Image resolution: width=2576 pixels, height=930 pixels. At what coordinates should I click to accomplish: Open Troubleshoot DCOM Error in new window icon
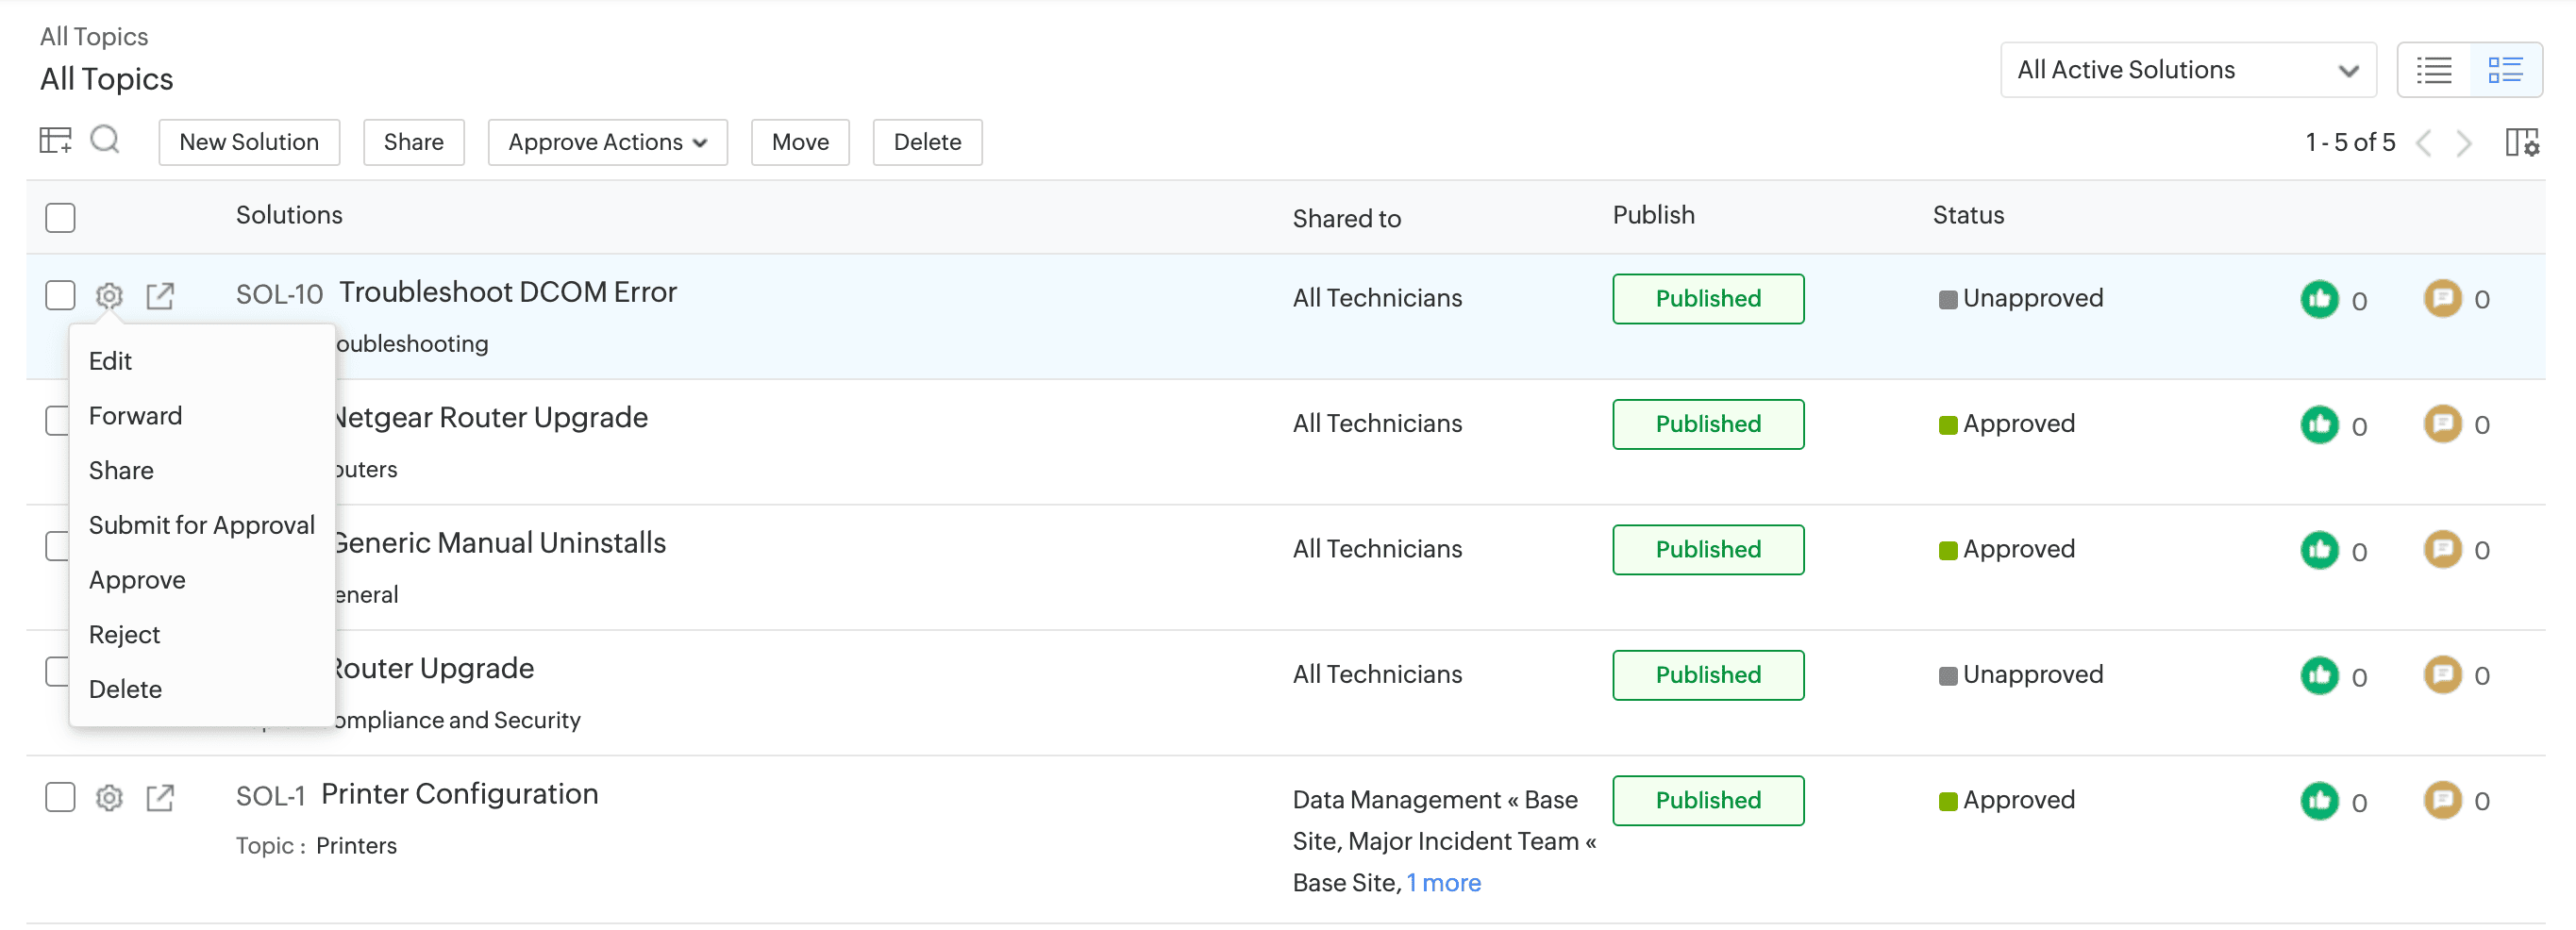[x=160, y=296]
